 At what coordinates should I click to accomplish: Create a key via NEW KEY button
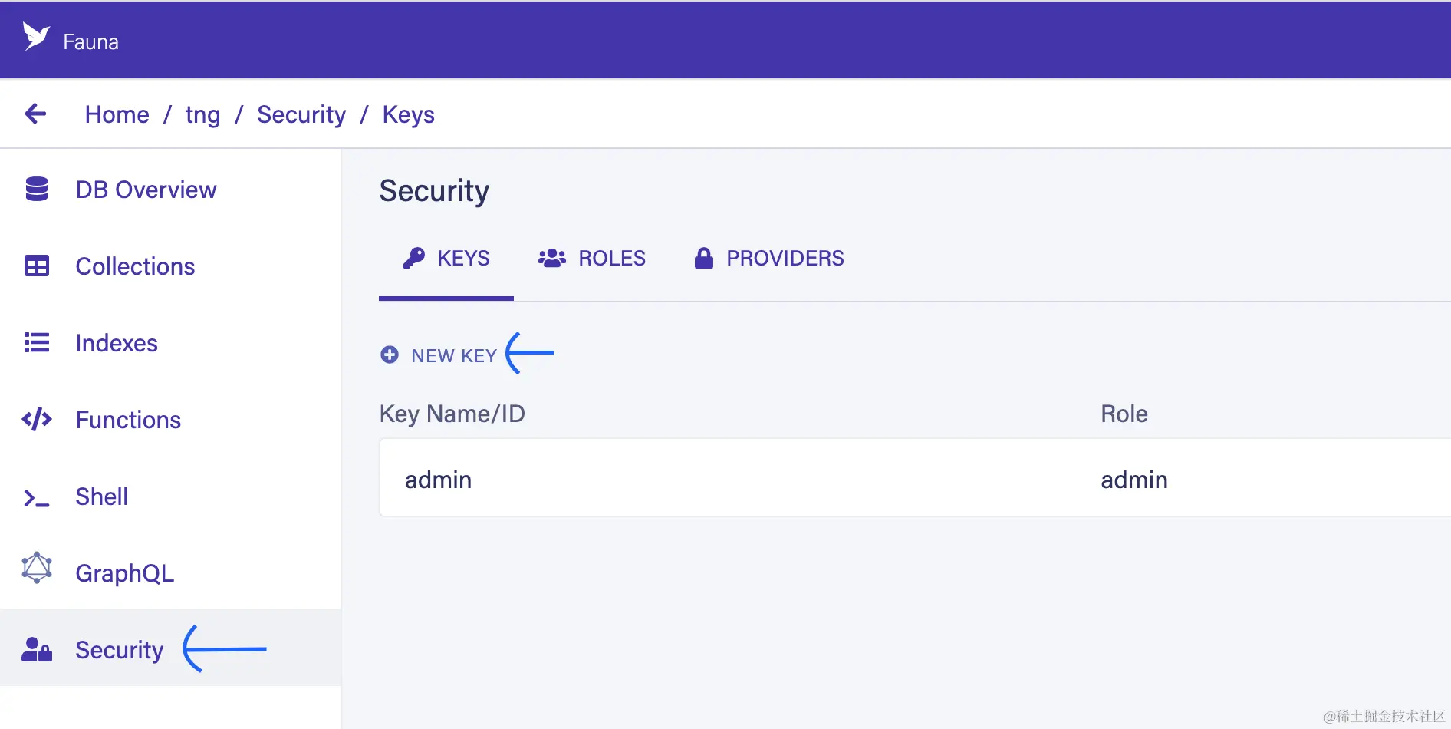coord(439,355)
